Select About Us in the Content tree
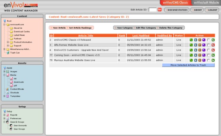The image size is (221, 136). pos(18,28)
